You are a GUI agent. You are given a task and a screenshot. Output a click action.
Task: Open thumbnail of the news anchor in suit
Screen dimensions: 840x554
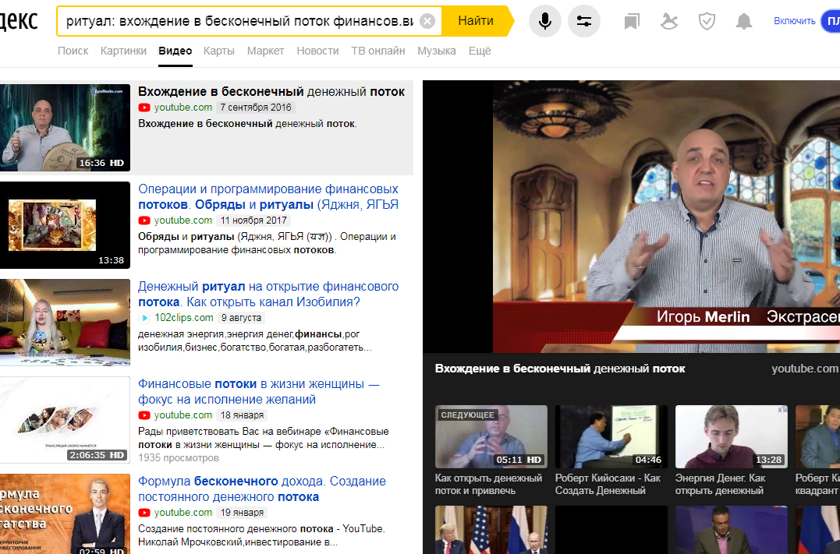coord(732,530)
